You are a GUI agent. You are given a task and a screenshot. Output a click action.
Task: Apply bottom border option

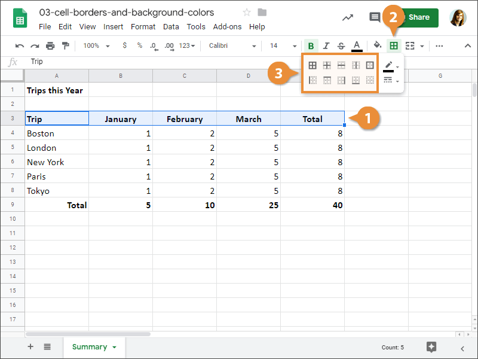[x=356, y=80]
